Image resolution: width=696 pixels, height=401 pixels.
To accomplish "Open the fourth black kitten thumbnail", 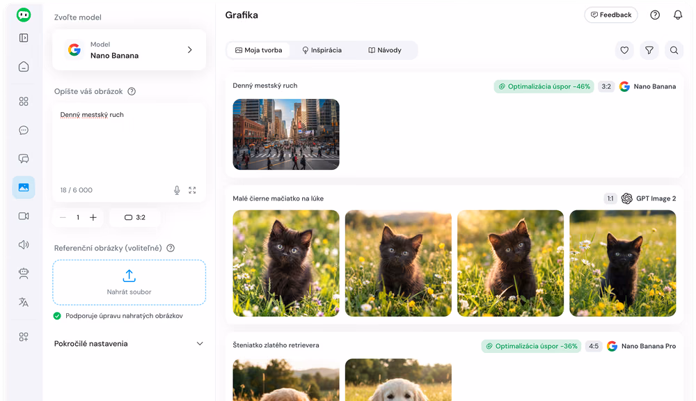I will [623, 263].
